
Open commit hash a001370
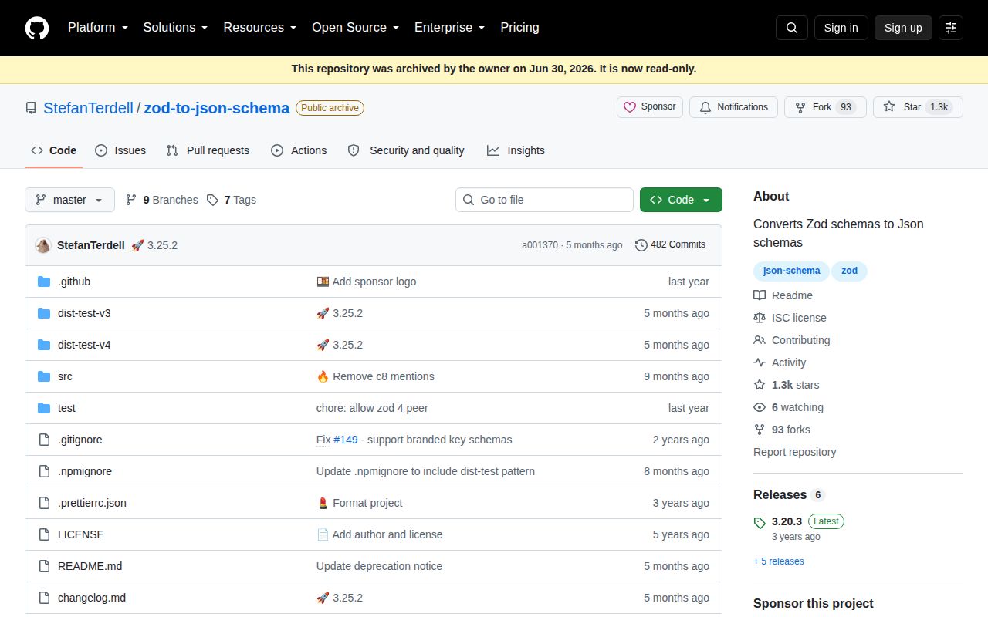click(x=540, y=245)
